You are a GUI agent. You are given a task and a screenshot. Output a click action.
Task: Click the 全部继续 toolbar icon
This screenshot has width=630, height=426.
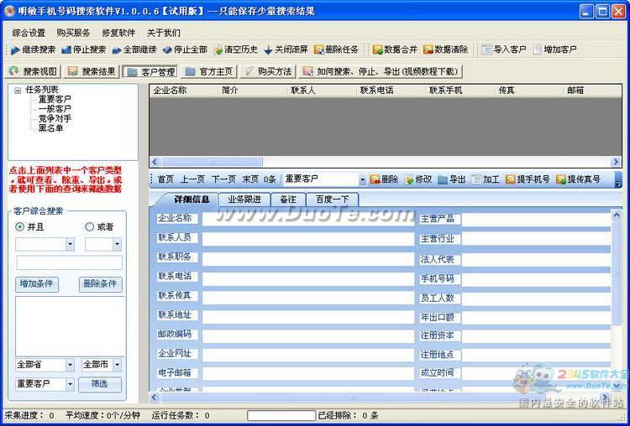(117, 50)
